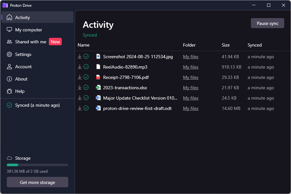Click download arrow icon for proton-drive-review-first-draft.odt
291x194 pixels.
click(80, 108)
